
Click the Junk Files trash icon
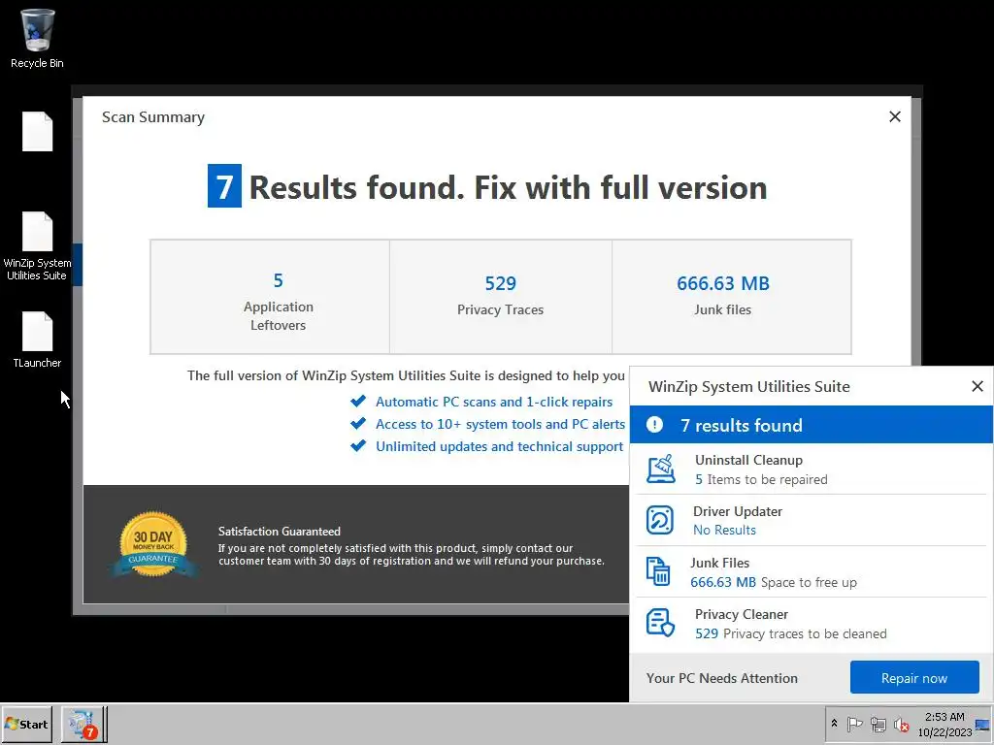(658, 571)
